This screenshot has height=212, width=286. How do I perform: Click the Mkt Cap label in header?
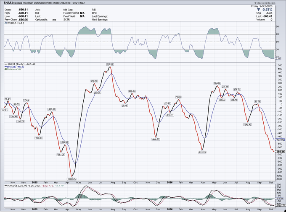click(x=68, y=10)
